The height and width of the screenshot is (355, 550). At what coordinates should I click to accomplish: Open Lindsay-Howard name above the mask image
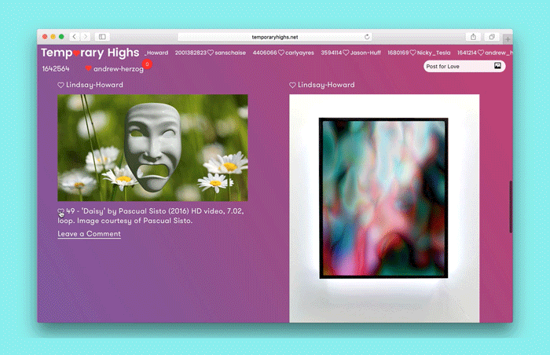[94, 85]
